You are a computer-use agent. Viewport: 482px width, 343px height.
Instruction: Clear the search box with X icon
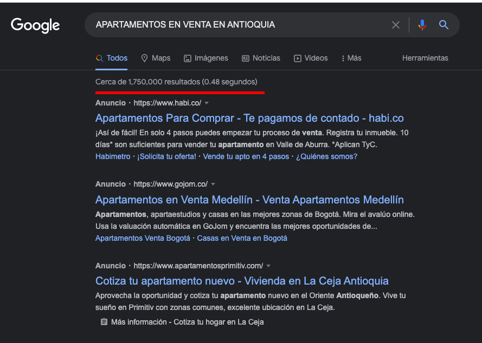tap(396, 25)
